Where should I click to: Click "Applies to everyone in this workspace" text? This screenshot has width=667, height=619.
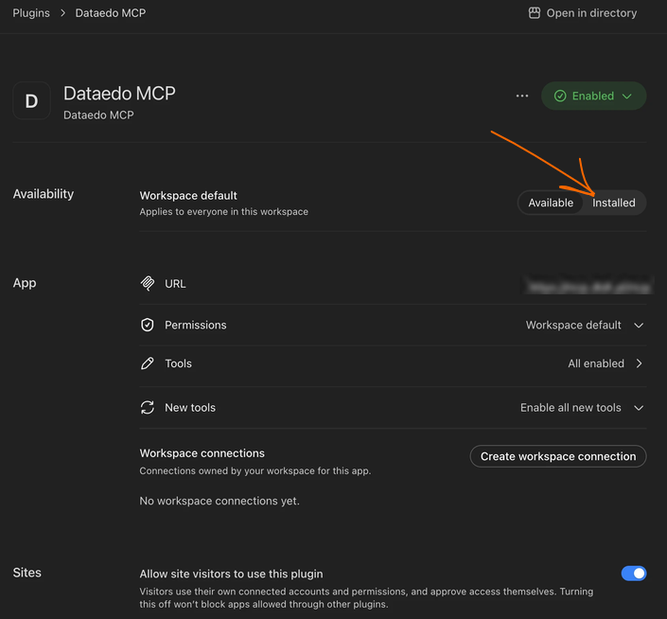click(x=223, y=211)
